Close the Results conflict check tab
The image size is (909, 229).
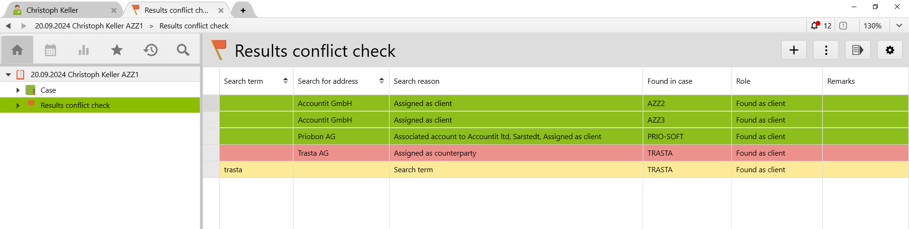221,10
